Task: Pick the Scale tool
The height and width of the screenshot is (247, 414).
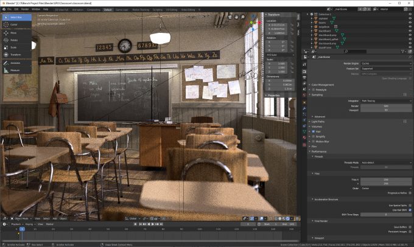Action: pos(12,47)
